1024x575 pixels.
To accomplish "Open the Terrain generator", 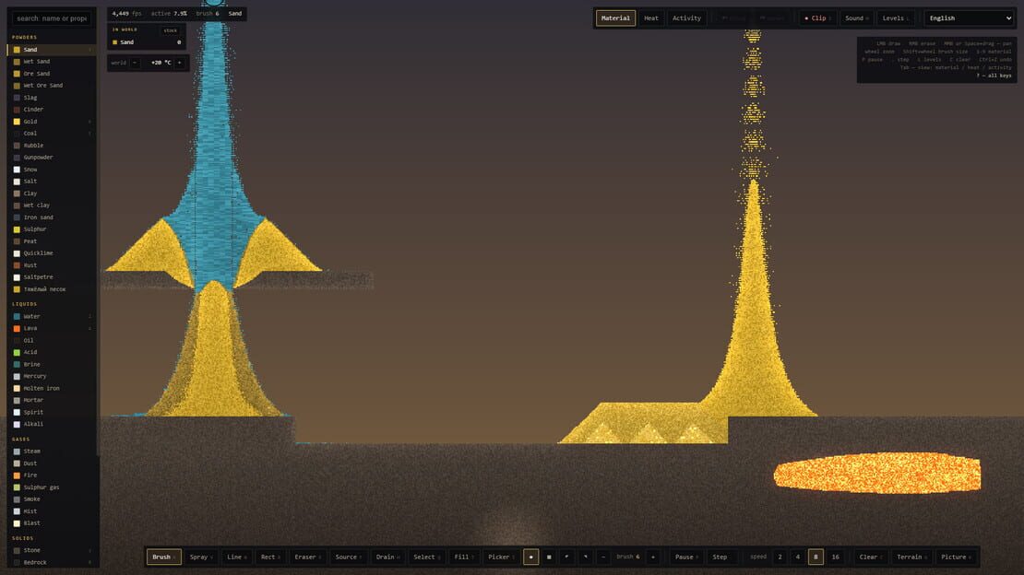I will 911,557.
